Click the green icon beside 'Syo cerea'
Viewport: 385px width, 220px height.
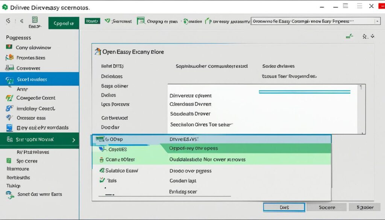click(9, 161)
